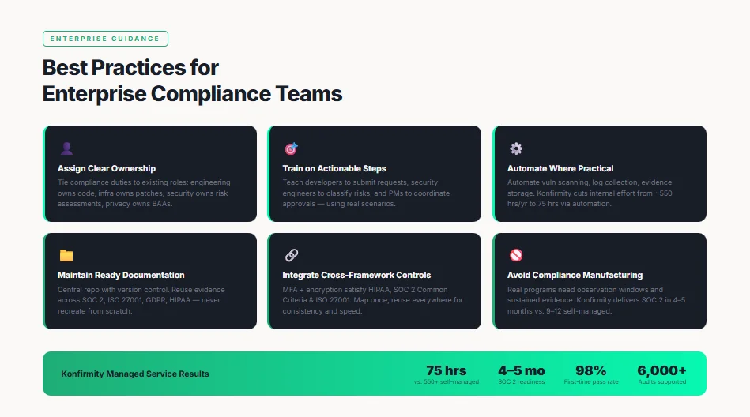The height and width of the screenshot is (417, 750).
Task: Click the prohibited sign icon above Avoid Compliance Manufacturing
Action: pyautogui.click(x=515, y=255)
